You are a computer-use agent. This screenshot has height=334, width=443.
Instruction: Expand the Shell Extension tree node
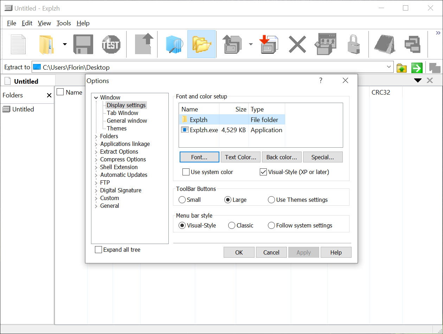coord(96,167)
